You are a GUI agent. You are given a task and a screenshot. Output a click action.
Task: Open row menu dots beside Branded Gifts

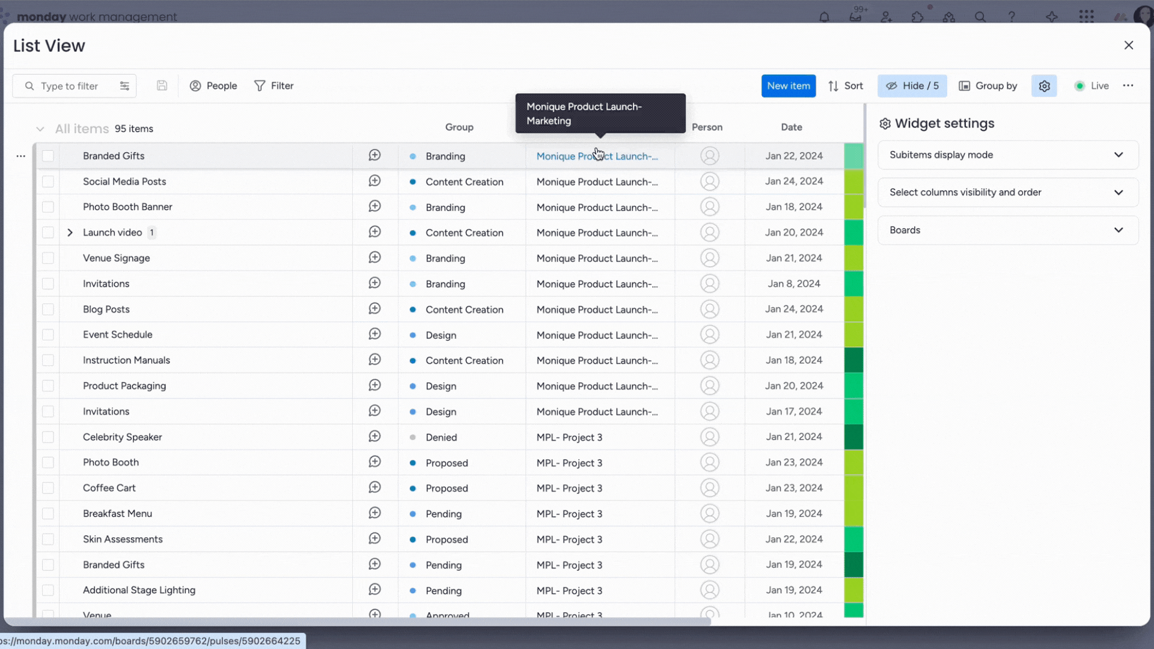(x=20, y=156)
